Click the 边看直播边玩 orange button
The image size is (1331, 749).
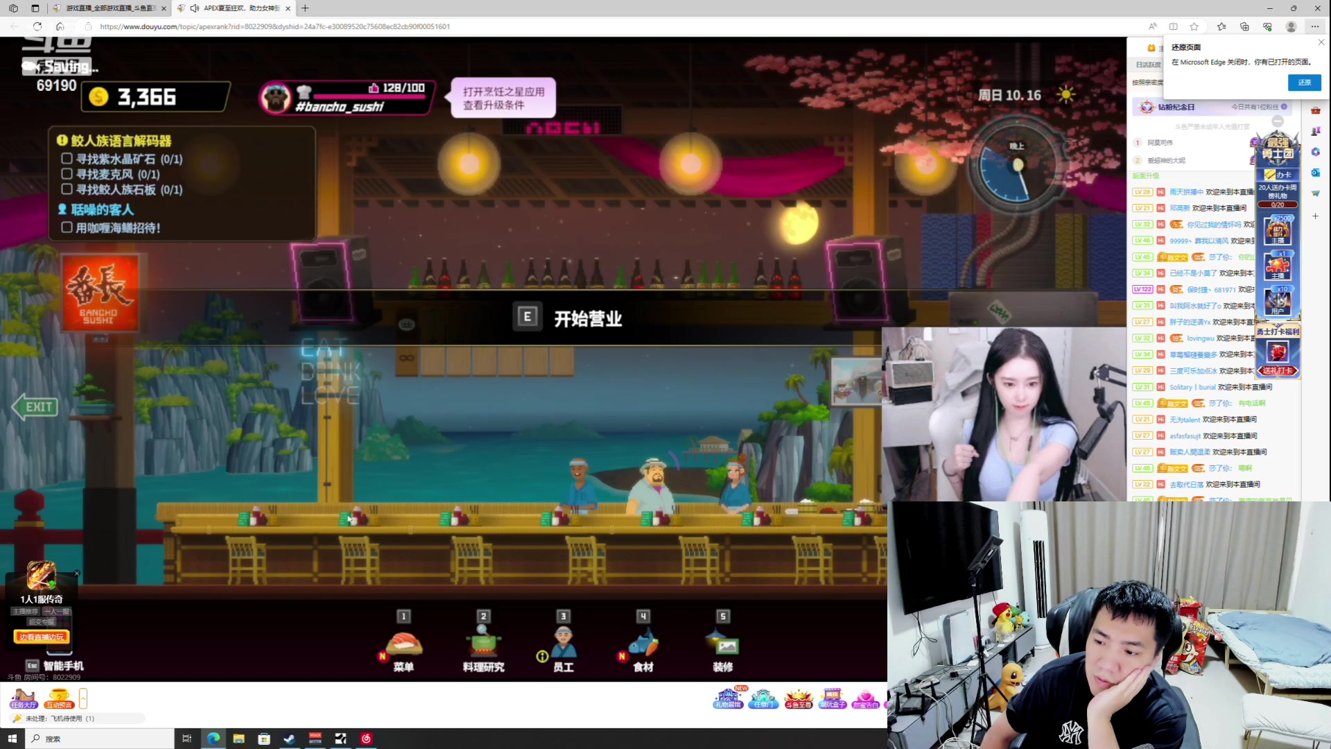[42, 637]
